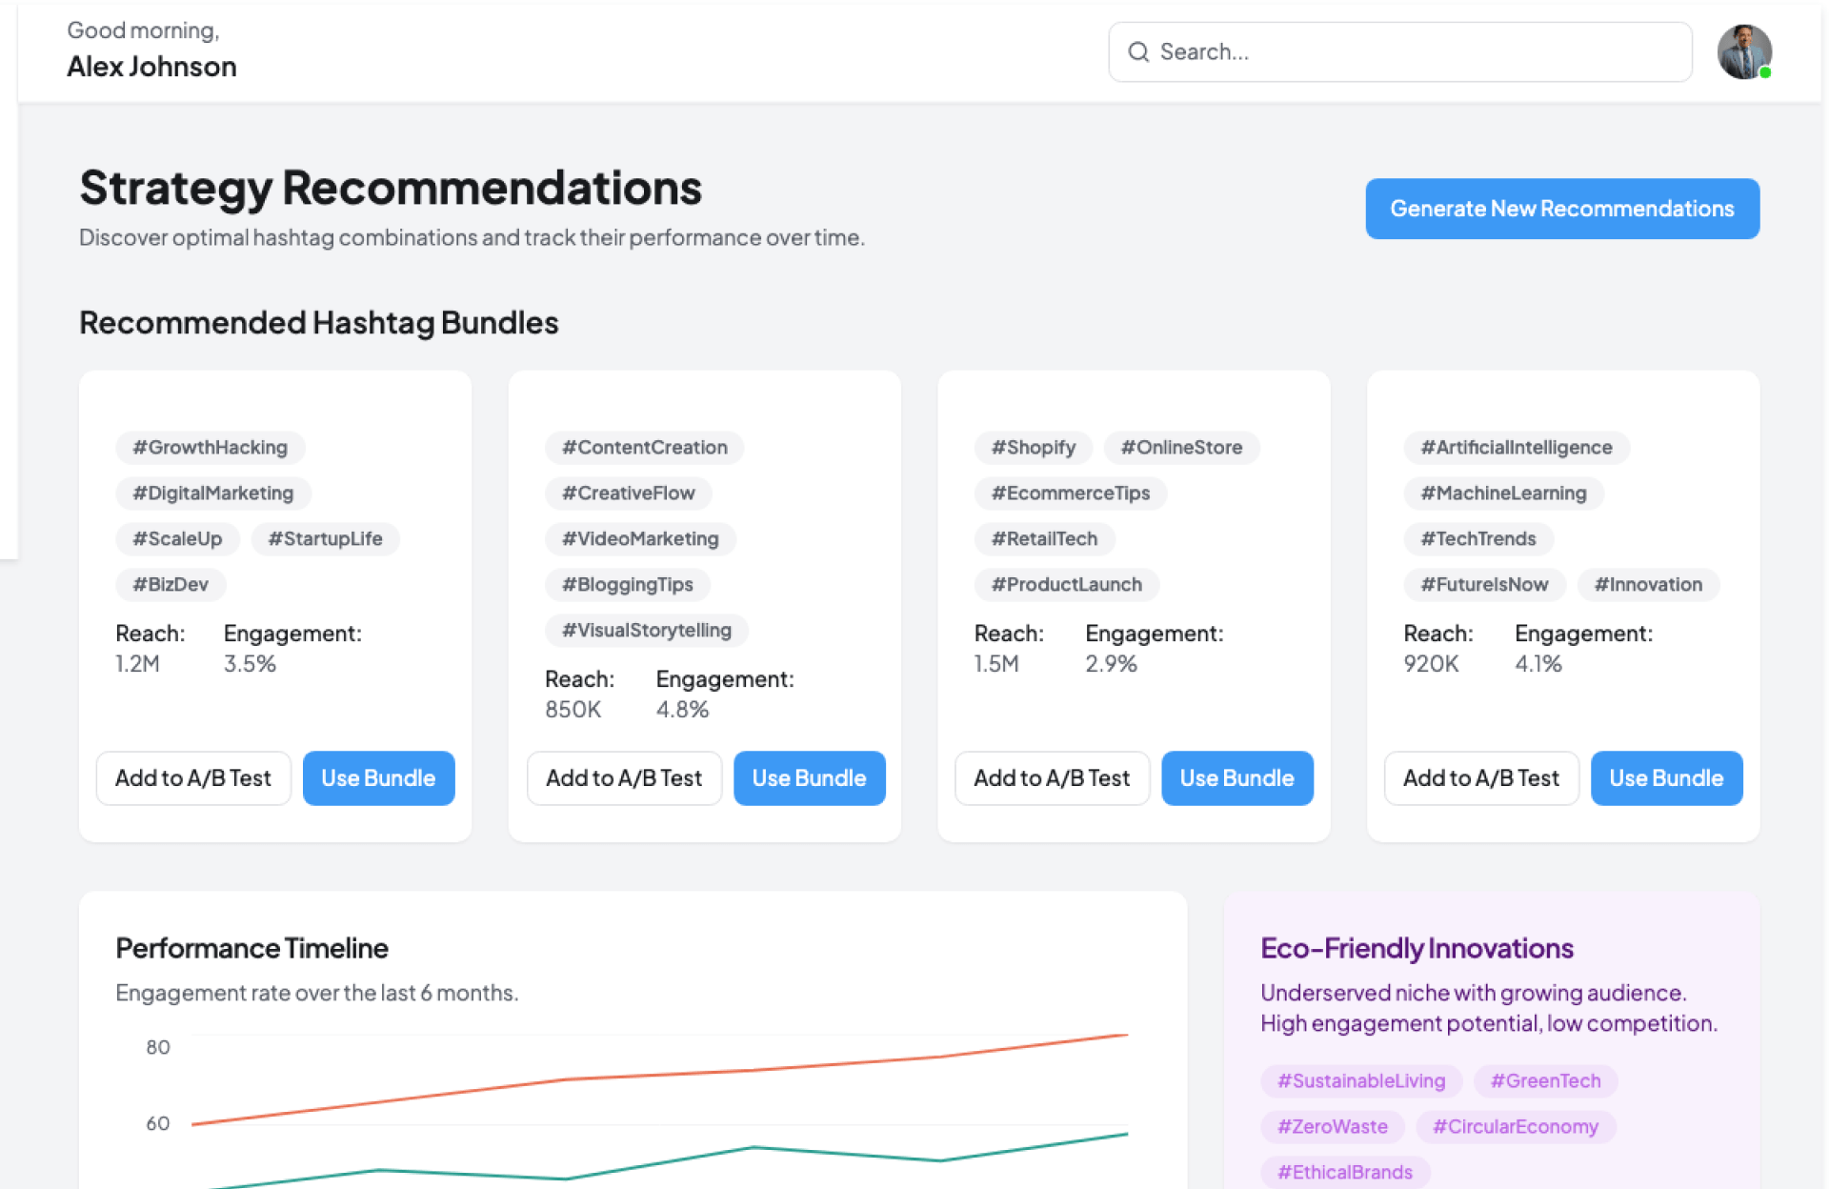Add ContentCreation bundle to A/B Test
The height and width of the screenshot is (1189, 1829).
coord(624,778)
